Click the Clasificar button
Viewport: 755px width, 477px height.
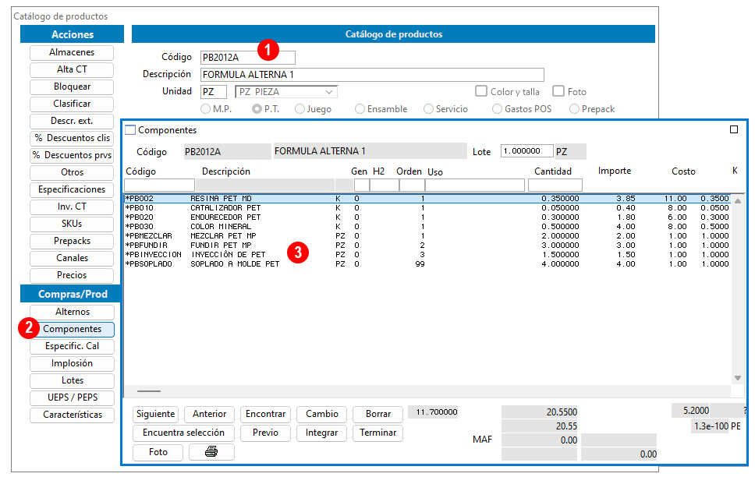click(72, 104)
